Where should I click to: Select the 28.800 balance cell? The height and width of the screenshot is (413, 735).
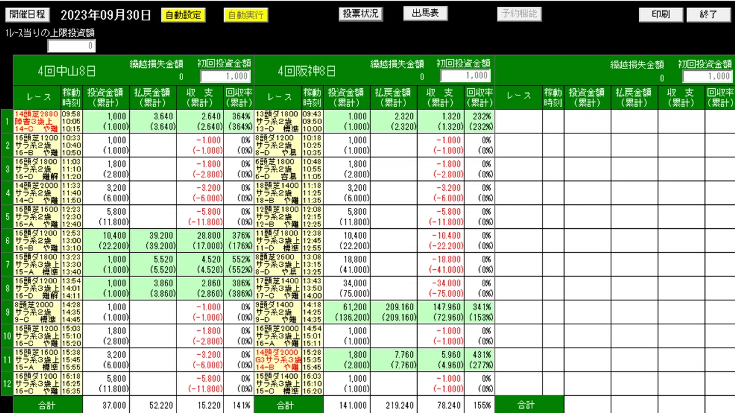(x=200, y=241)
